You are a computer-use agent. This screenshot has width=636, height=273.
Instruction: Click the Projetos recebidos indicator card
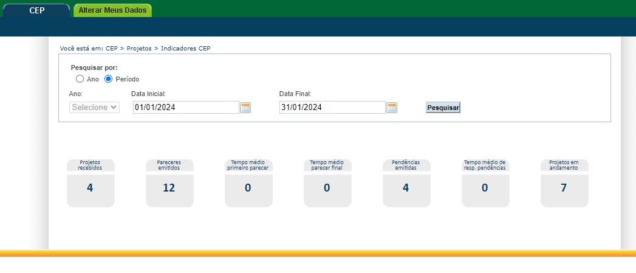91,184
